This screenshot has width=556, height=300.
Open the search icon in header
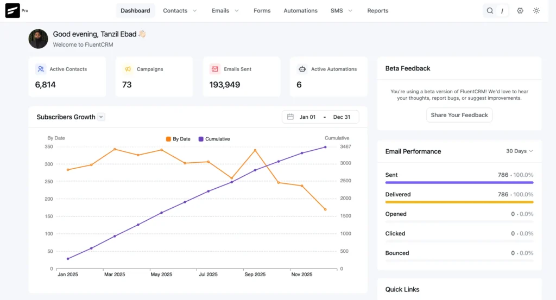pyautogui.click(x=490, y=11)
